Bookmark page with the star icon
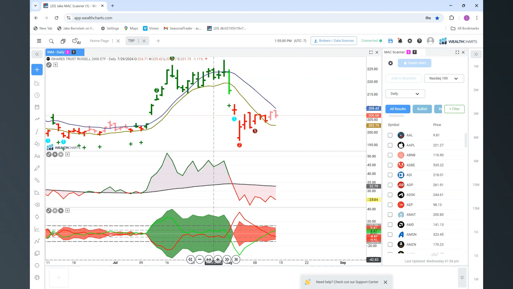This screenshot has width=513, height=289. tap(437, 18)
